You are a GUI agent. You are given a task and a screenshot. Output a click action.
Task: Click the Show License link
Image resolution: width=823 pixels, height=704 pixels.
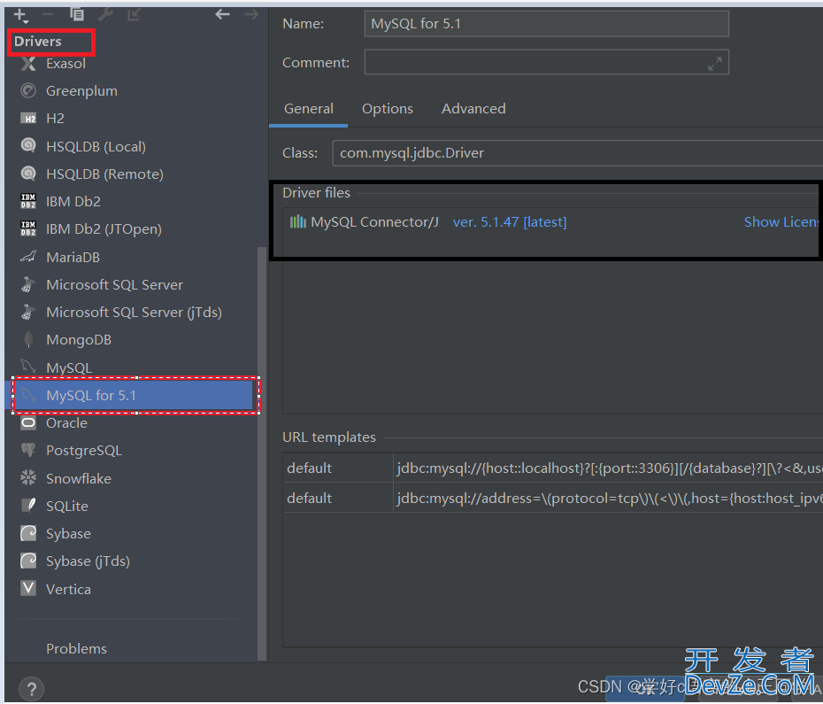[x=782, y=222]
